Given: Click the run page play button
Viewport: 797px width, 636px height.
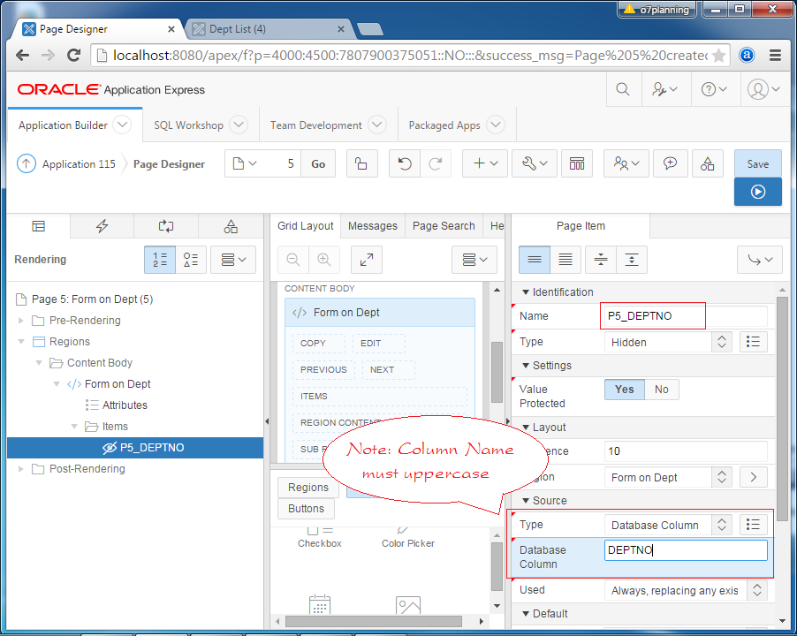Looking at the screenshot, I should [x=758, y=192].
